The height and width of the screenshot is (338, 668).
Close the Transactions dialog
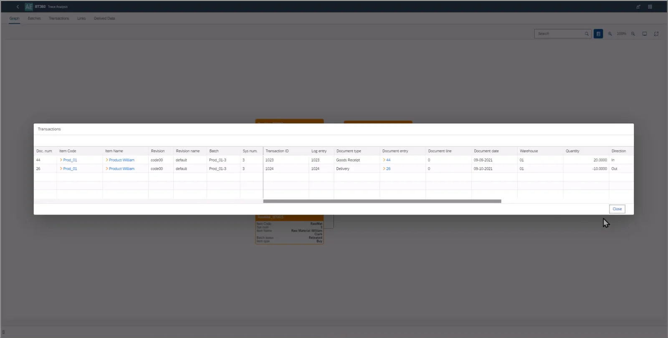[617, 209]
